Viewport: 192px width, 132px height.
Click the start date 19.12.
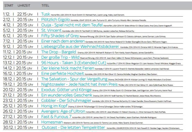[8, 84]
